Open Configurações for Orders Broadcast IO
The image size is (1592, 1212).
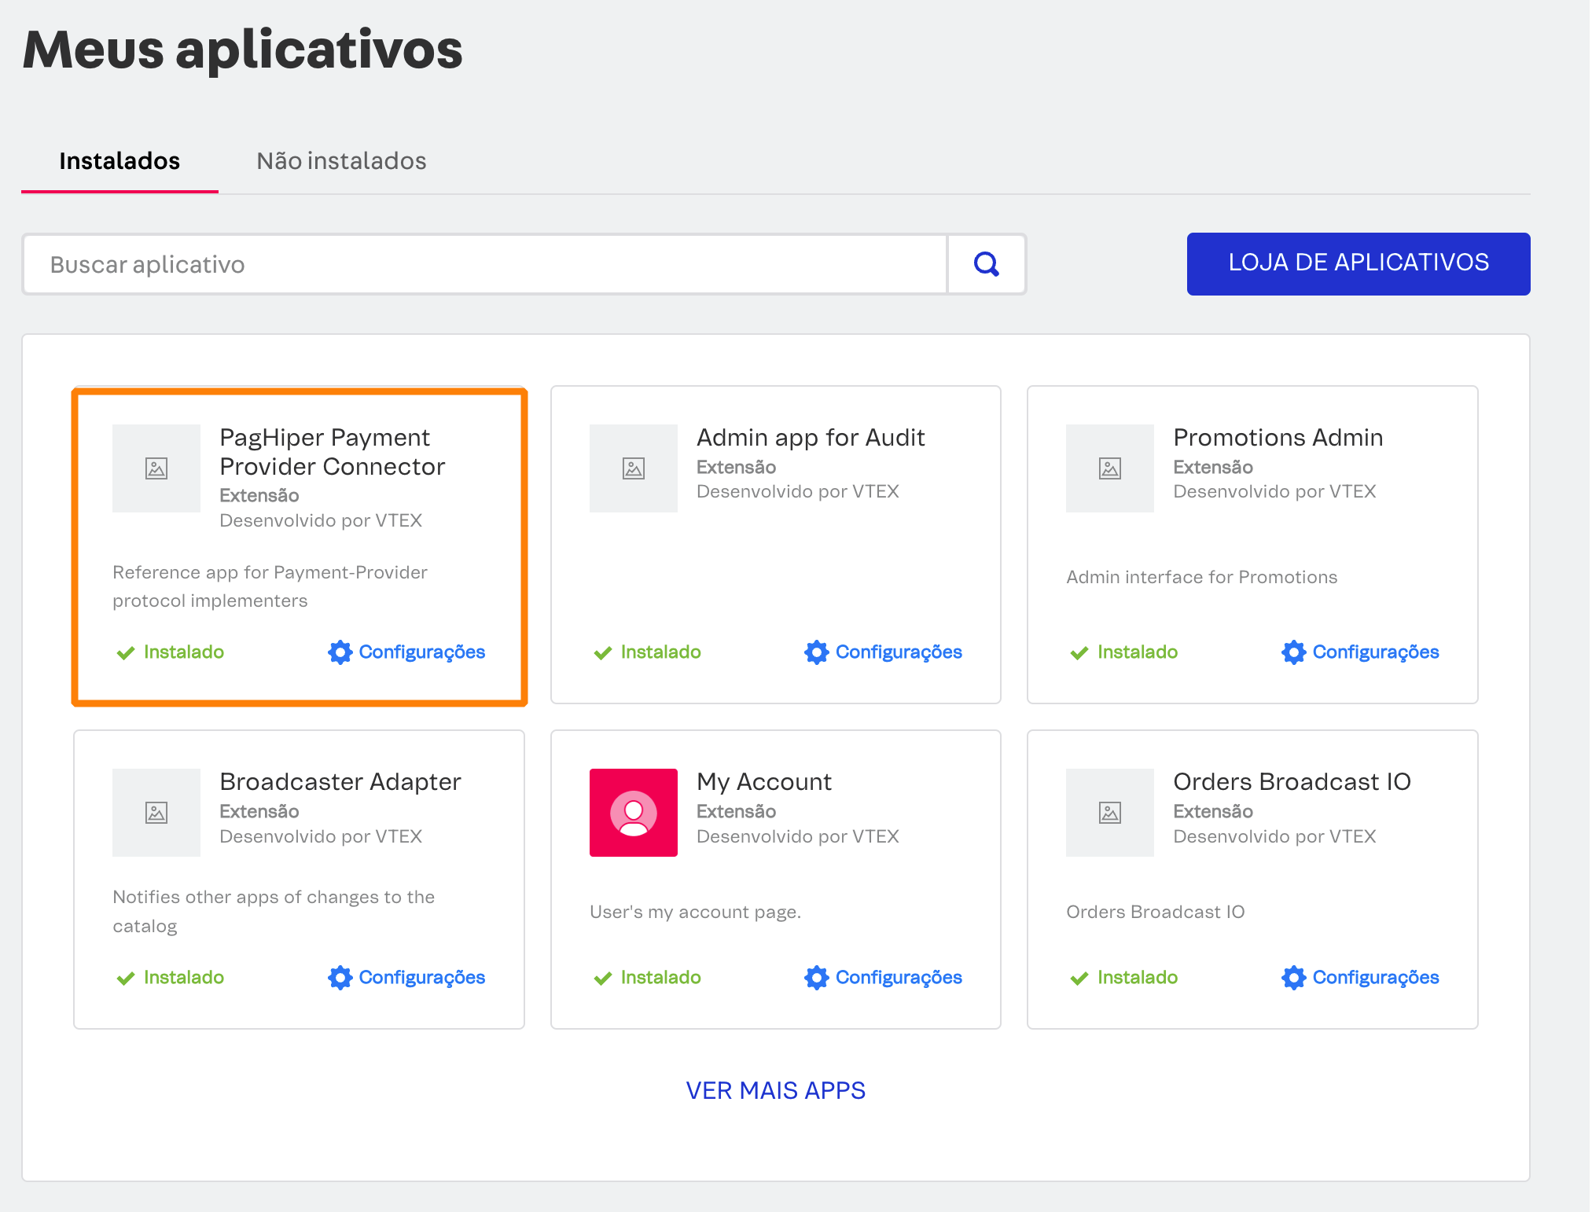pos(1361,978)
